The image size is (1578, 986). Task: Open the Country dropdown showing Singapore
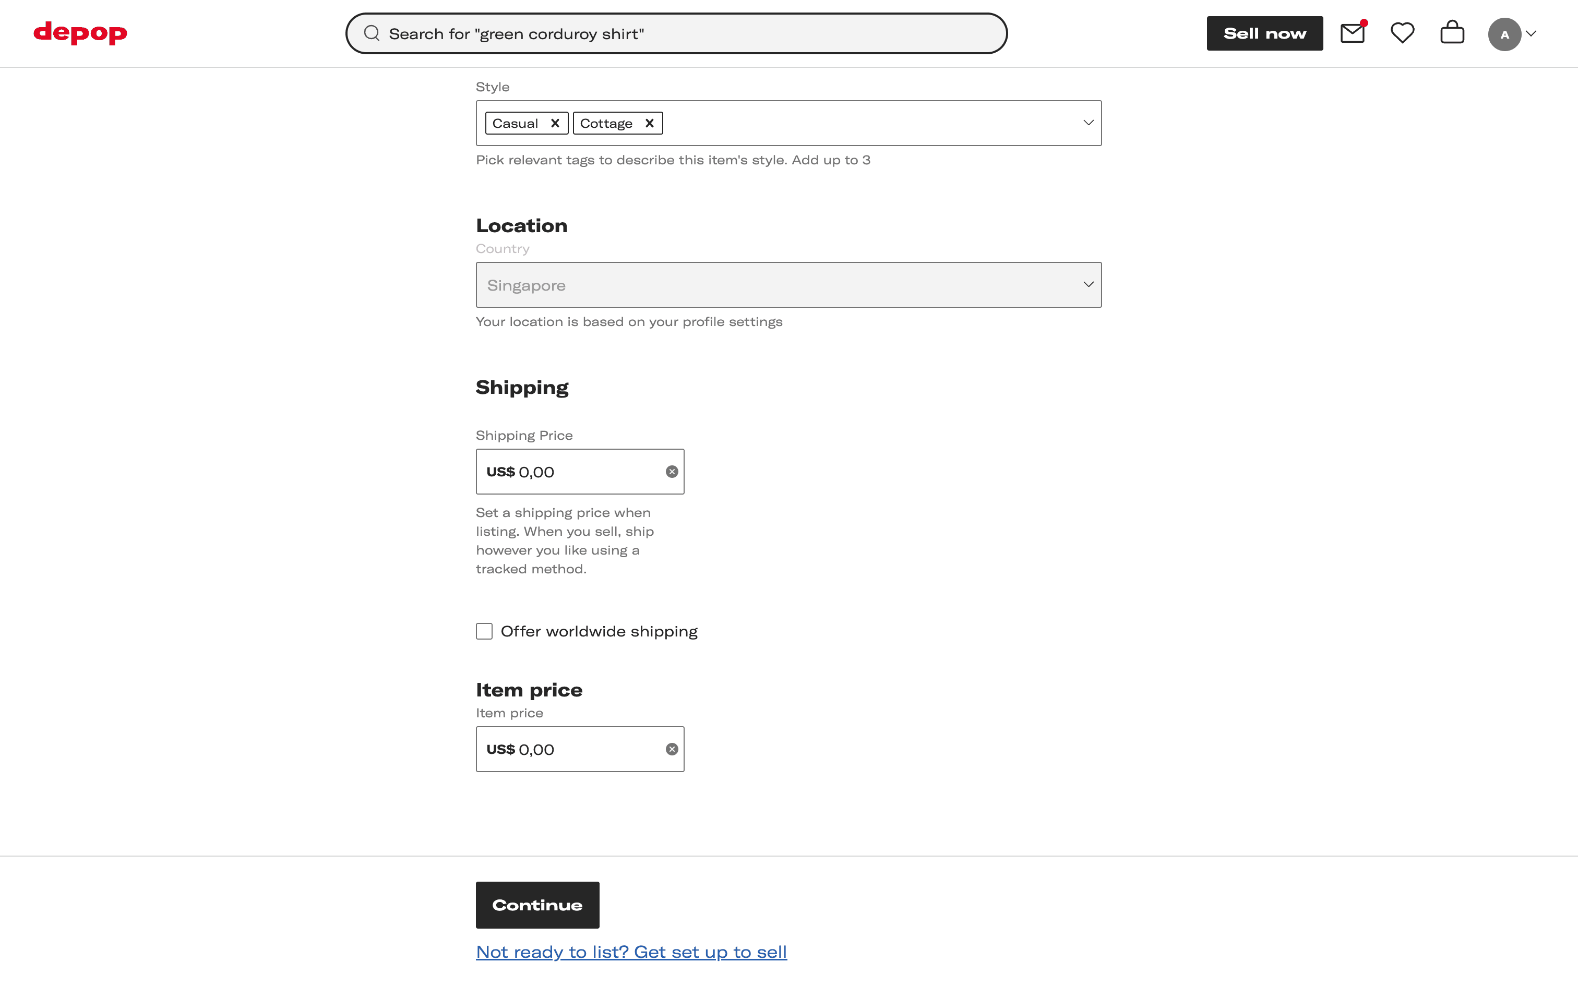(788, 285)
